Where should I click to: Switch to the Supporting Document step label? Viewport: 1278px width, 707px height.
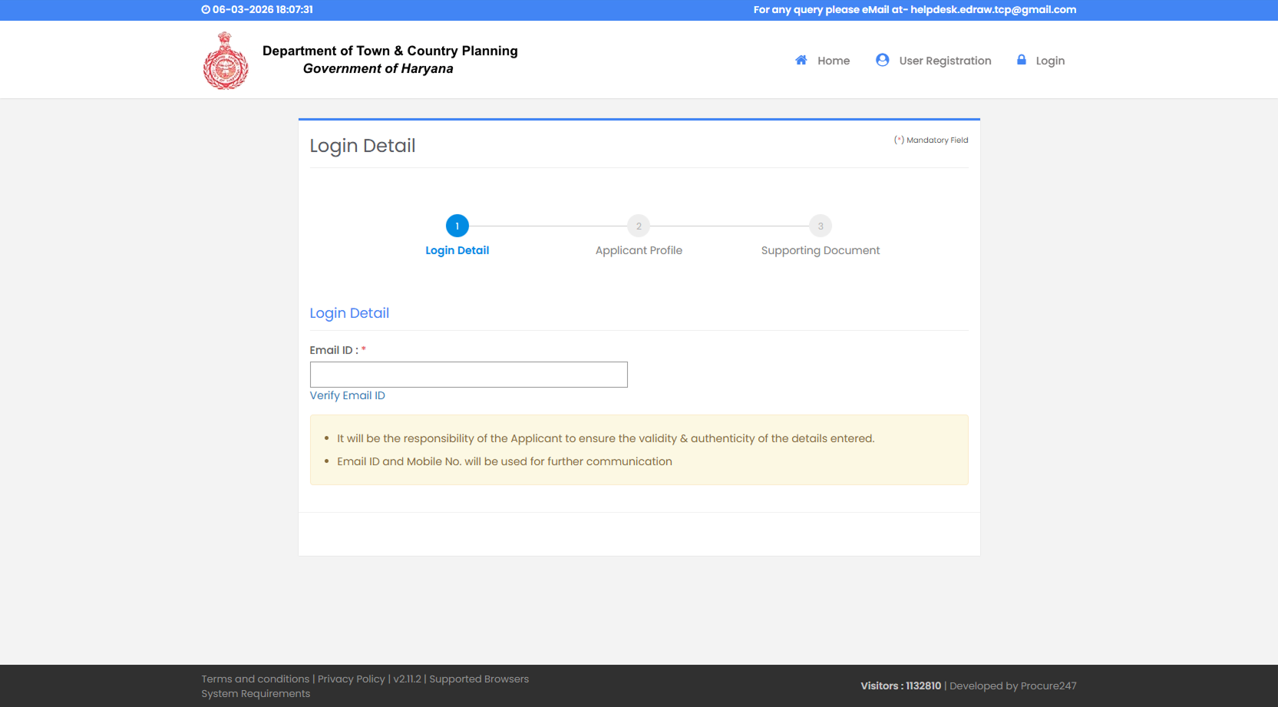pos(820,250)
